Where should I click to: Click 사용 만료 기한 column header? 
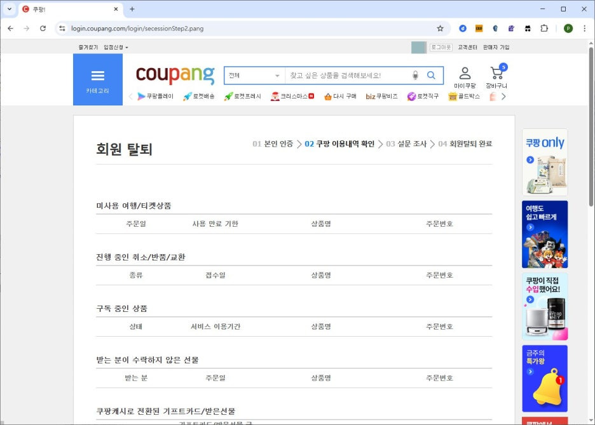click(215, 224)
